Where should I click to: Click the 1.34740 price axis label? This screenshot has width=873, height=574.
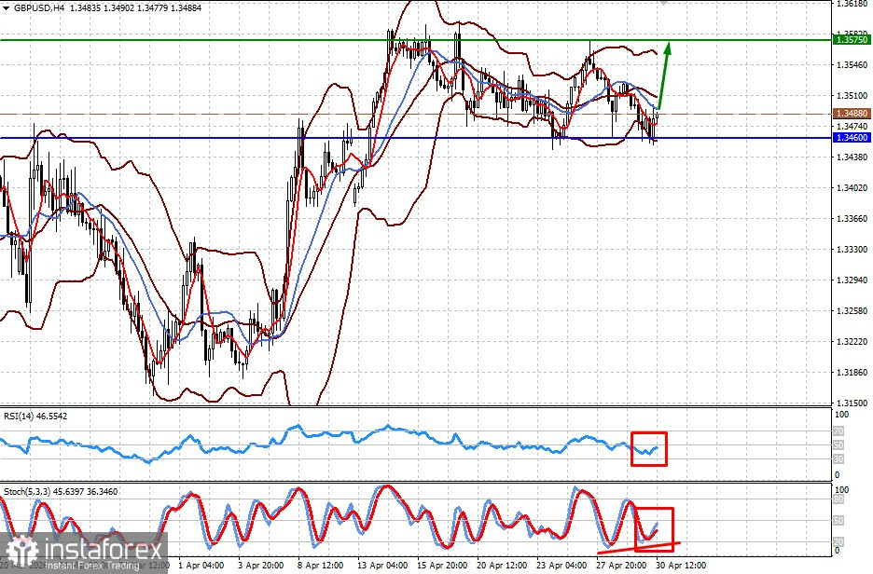(852, 127)
